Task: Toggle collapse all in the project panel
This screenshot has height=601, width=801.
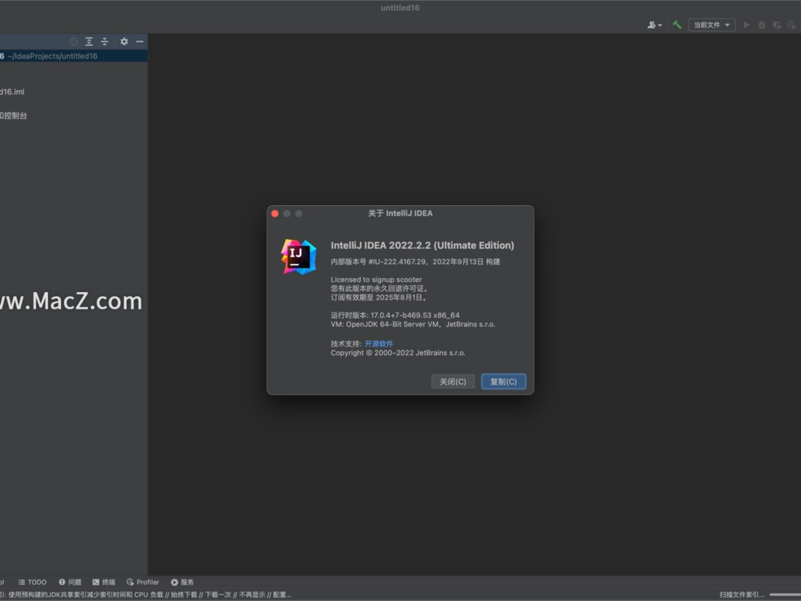Action: click(104, 41)
